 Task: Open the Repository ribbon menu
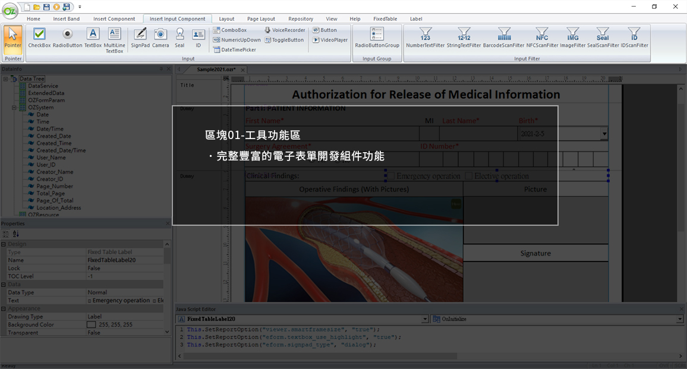301,18
